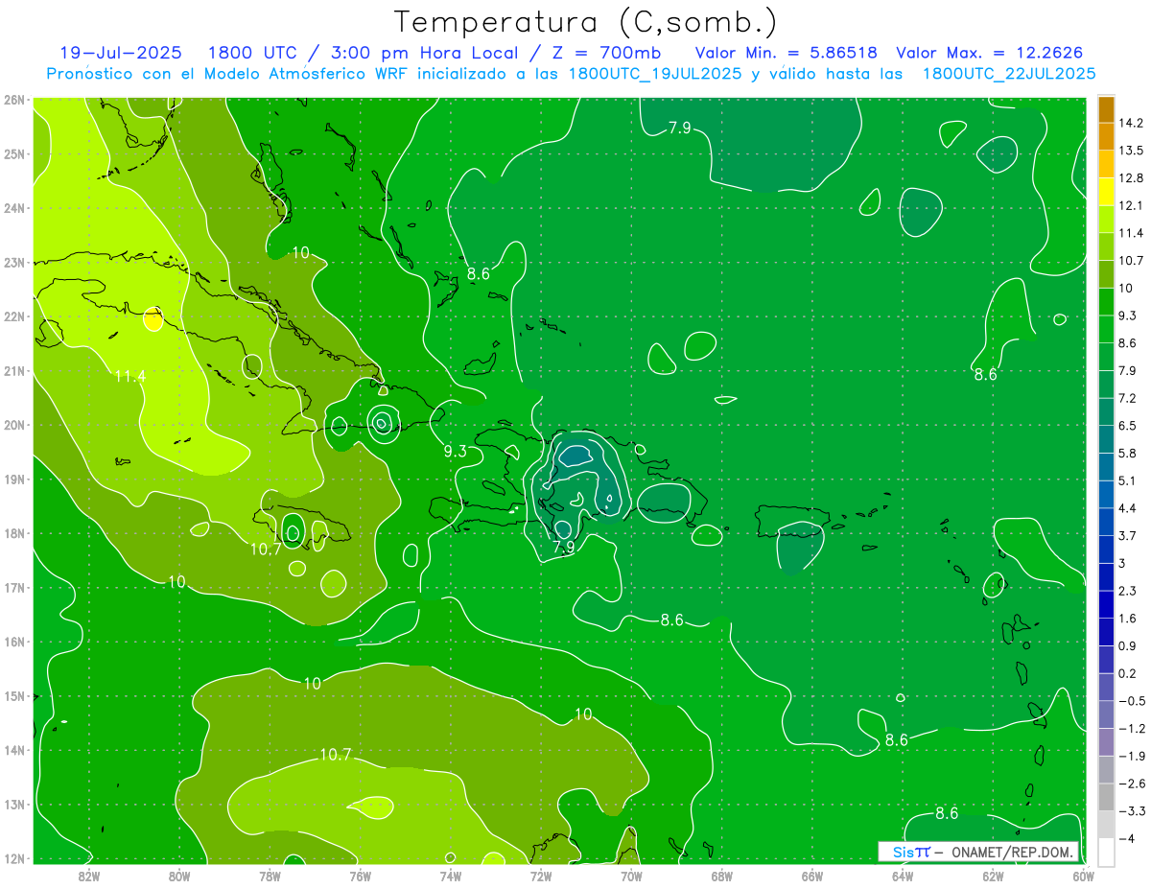
Task: Click the colorbar label '14.2'
Action: [x=1132, y=123]
